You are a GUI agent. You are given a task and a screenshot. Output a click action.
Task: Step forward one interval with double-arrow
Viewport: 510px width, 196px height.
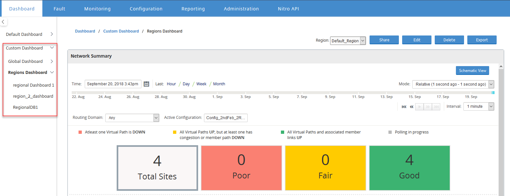pos(428,106)
